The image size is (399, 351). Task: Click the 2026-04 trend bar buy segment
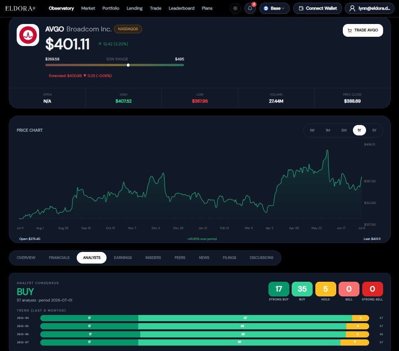[x=245, y=318]
